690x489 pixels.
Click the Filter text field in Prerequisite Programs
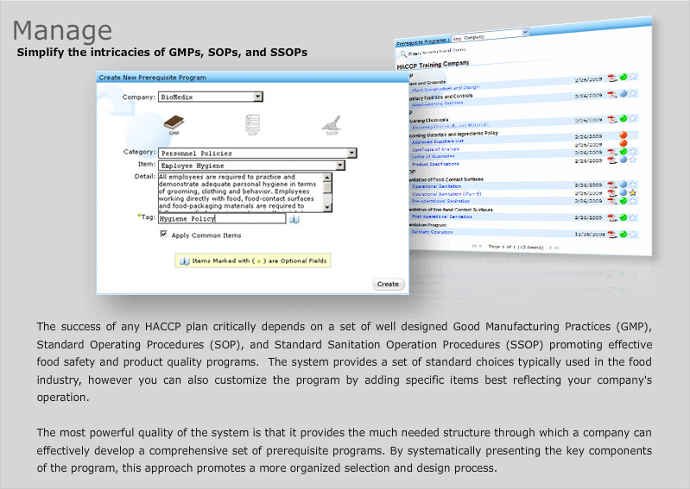coord(445,51)
